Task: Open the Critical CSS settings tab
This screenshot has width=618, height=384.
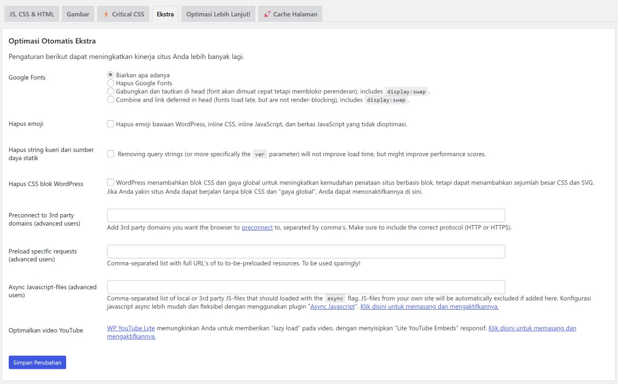Action: (123, 14)
